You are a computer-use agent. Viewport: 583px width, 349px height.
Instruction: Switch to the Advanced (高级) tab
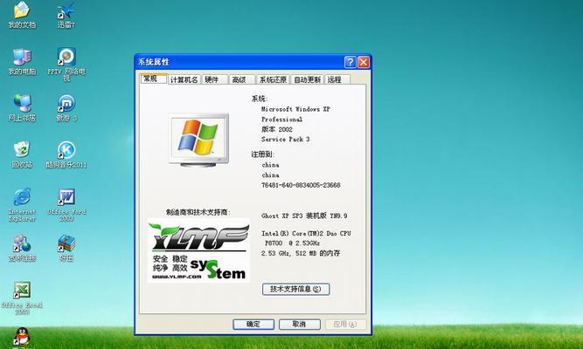pyautogui.click(x=241, y=79)
